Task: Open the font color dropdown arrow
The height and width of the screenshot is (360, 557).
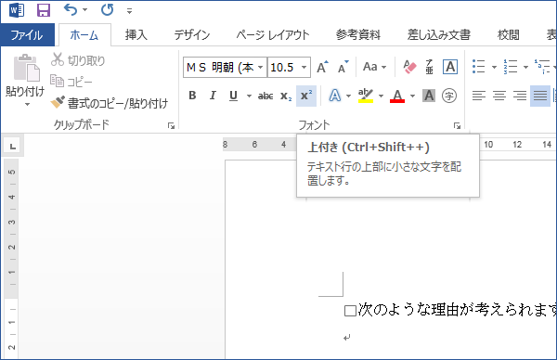Action: click(x=412, y=96)
